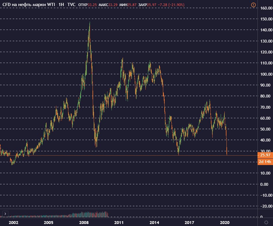Screen dimensions: 273x226
Task: Click the −7.28 (−21.90%) change value
Action: coord(171,5)
